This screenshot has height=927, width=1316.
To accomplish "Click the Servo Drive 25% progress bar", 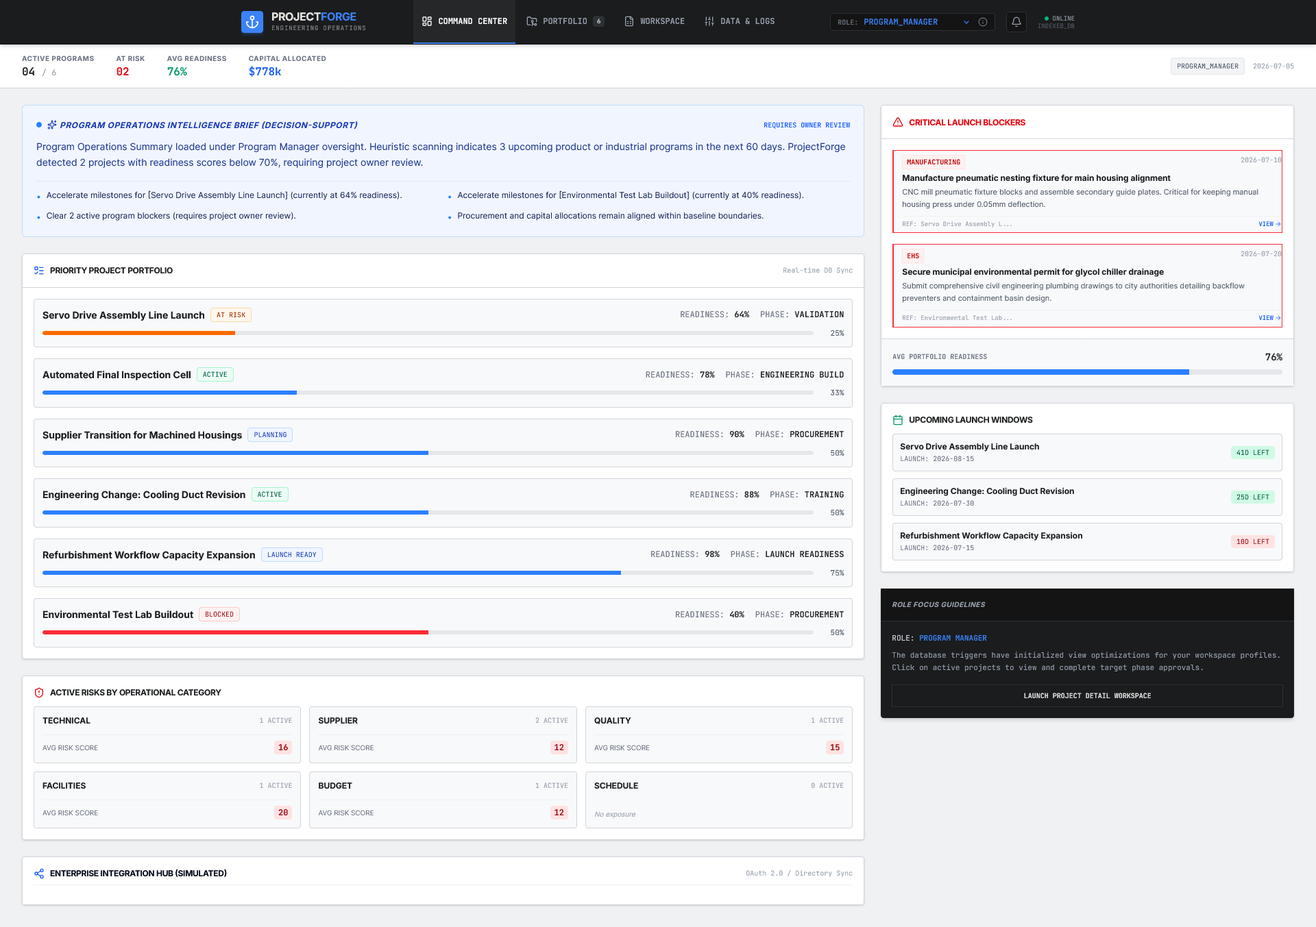I will [x=428, y=333].
